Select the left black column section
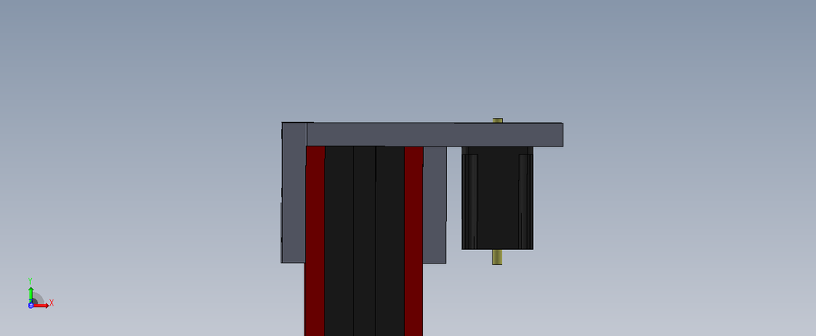Screen dimensions: 816x336 coord(339,239)
